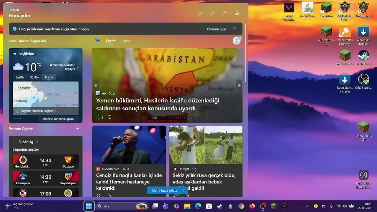Click Daha fazla göster button
The width and height of the screenshot is (377, 212).
167,191
